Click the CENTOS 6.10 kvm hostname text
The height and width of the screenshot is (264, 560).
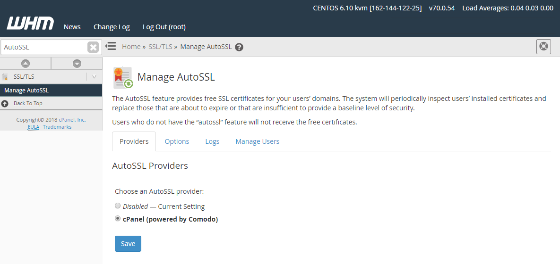[368, 8]
